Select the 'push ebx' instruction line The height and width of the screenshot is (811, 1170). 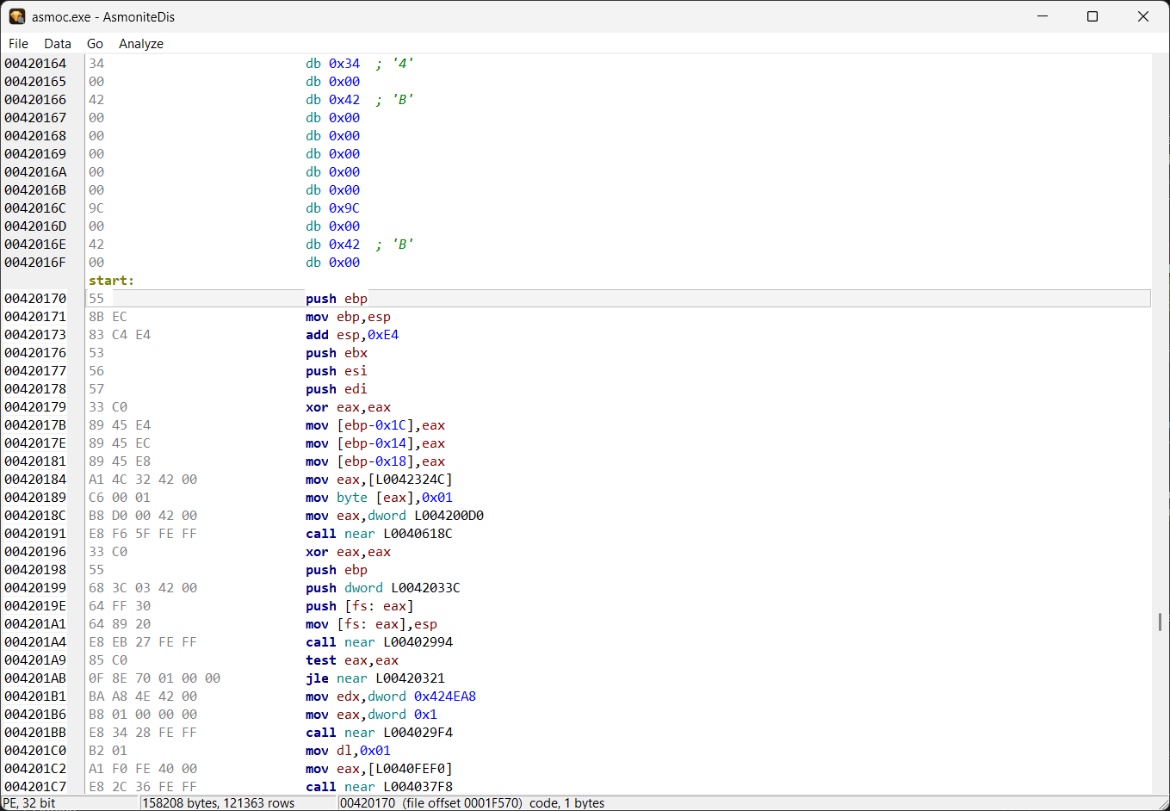point(337,353)
